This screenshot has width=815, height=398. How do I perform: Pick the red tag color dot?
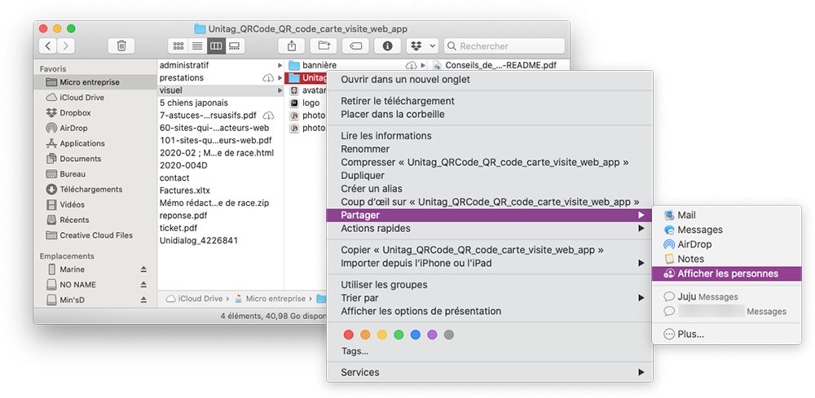coord(349,335)
